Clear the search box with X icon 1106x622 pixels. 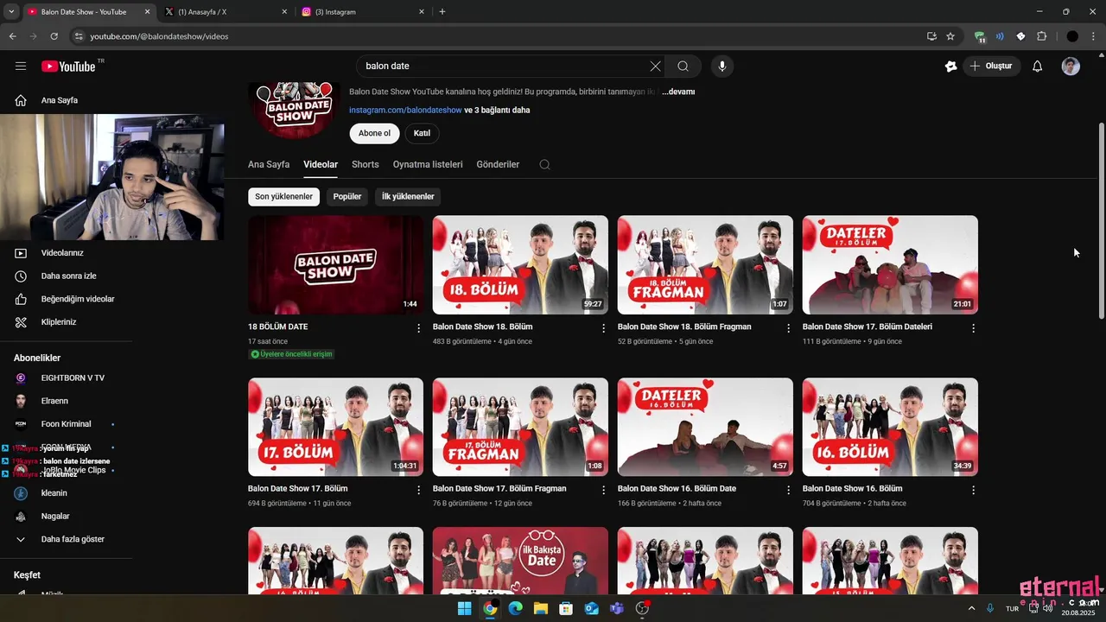click(655, 66)
